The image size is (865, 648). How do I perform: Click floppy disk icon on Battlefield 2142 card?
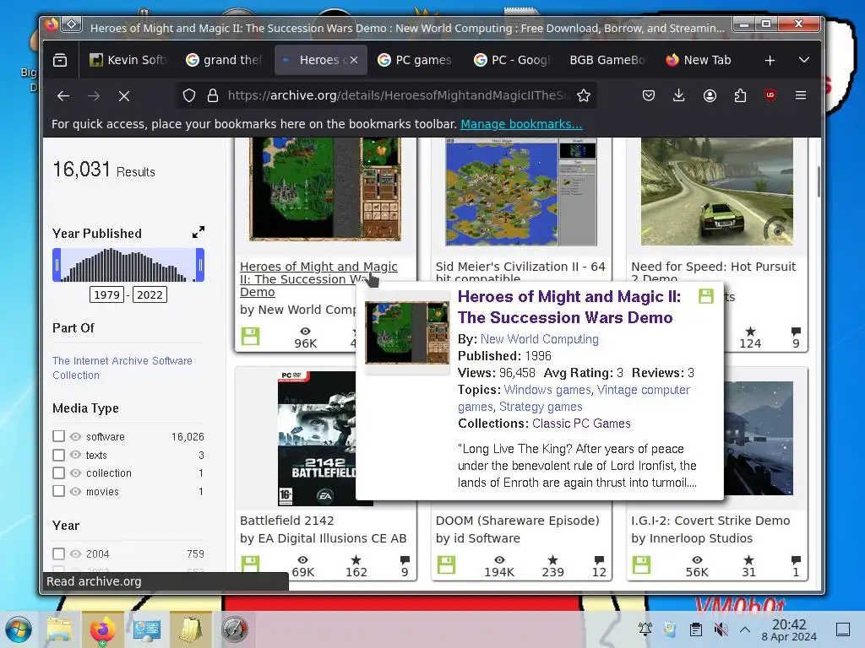coord(250,564)
